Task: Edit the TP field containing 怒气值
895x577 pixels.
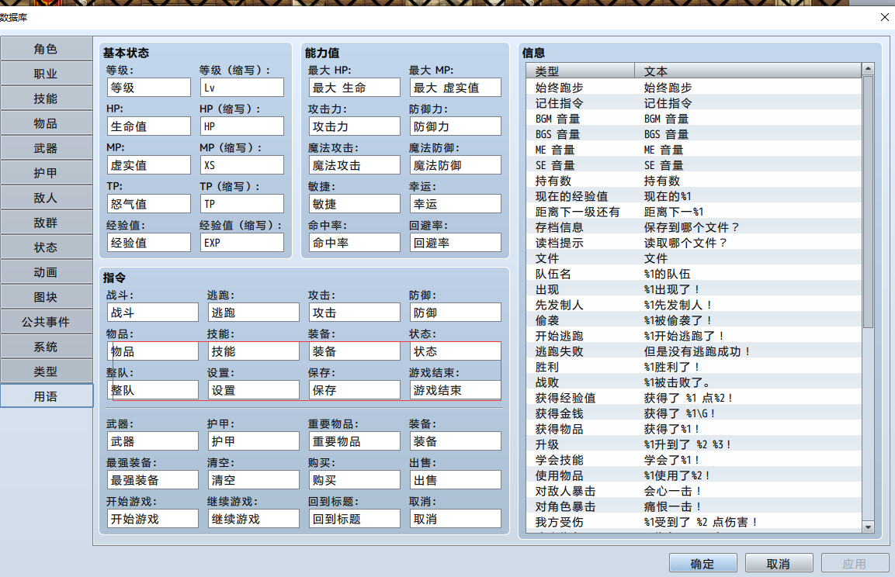Action: click(x=148, y=203)
